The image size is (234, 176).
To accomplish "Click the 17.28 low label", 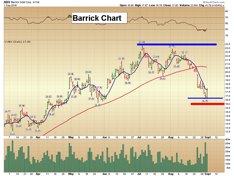I will [74, 97].
